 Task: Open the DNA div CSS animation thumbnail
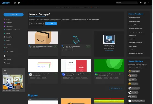coord(76,38)
